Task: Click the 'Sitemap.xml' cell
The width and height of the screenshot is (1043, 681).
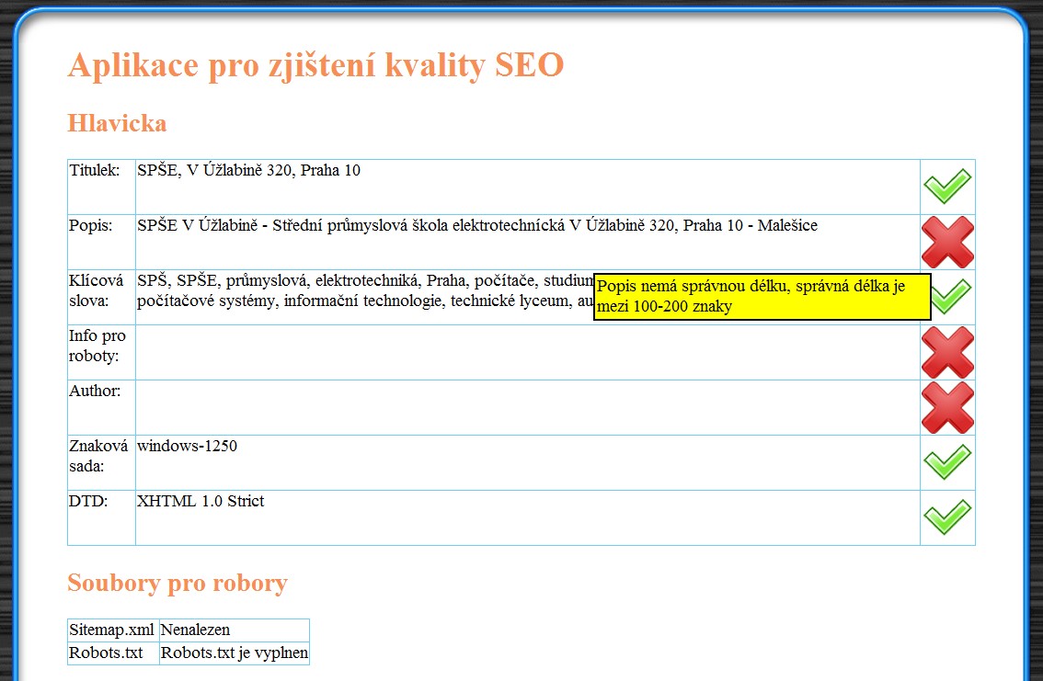Action: pos(113,630)
